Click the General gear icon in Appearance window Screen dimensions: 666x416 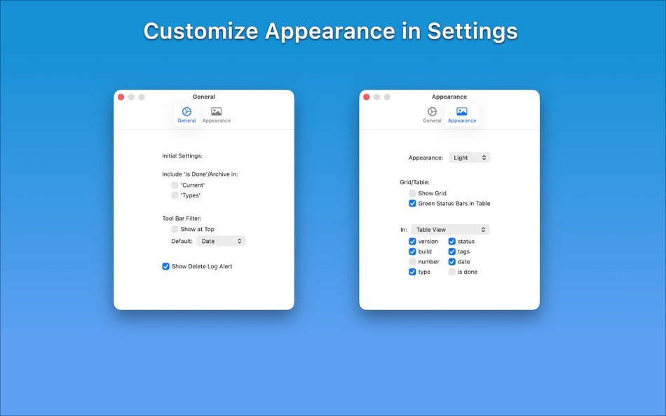pos(432,111)
